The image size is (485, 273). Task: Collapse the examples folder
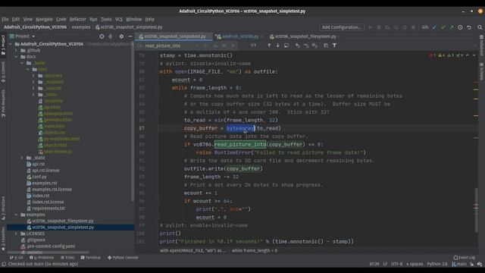[17, 215]
